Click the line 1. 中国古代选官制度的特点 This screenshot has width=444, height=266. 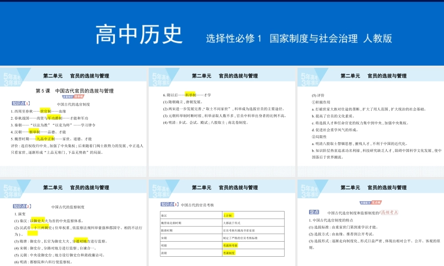point(331,220)
